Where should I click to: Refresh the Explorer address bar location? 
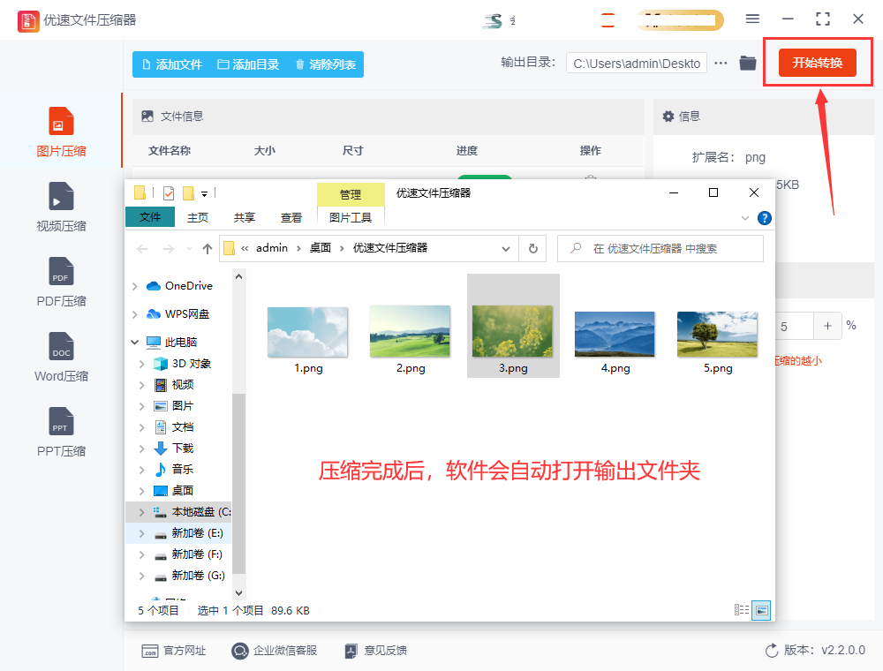click(x=532, y=249)
